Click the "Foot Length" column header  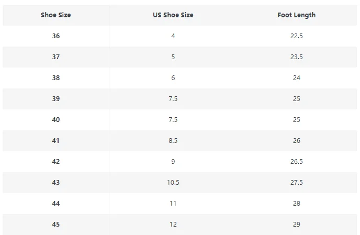pyautogui.click(x=296, y=15)
